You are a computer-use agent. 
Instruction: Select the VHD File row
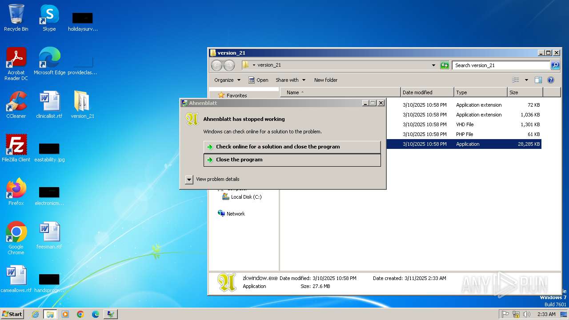[x=464, y=124]
